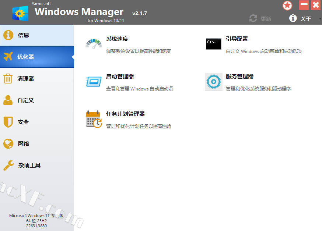Click the 服务管理器 title link
The image size is (322, 231).
point(239,77)
